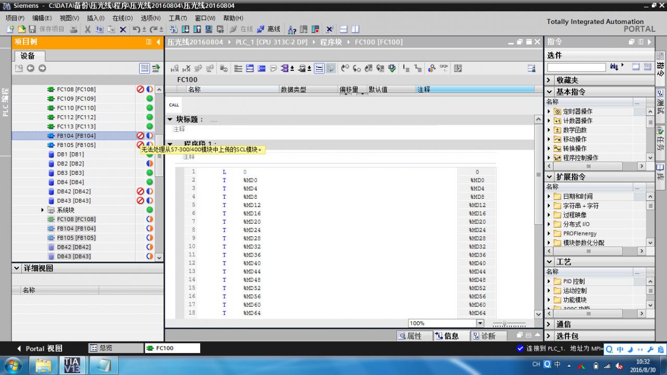This screenshot has width=667, height=375.
Task: Click the %MD12 operand on line 5
Action: click(252, 205)
